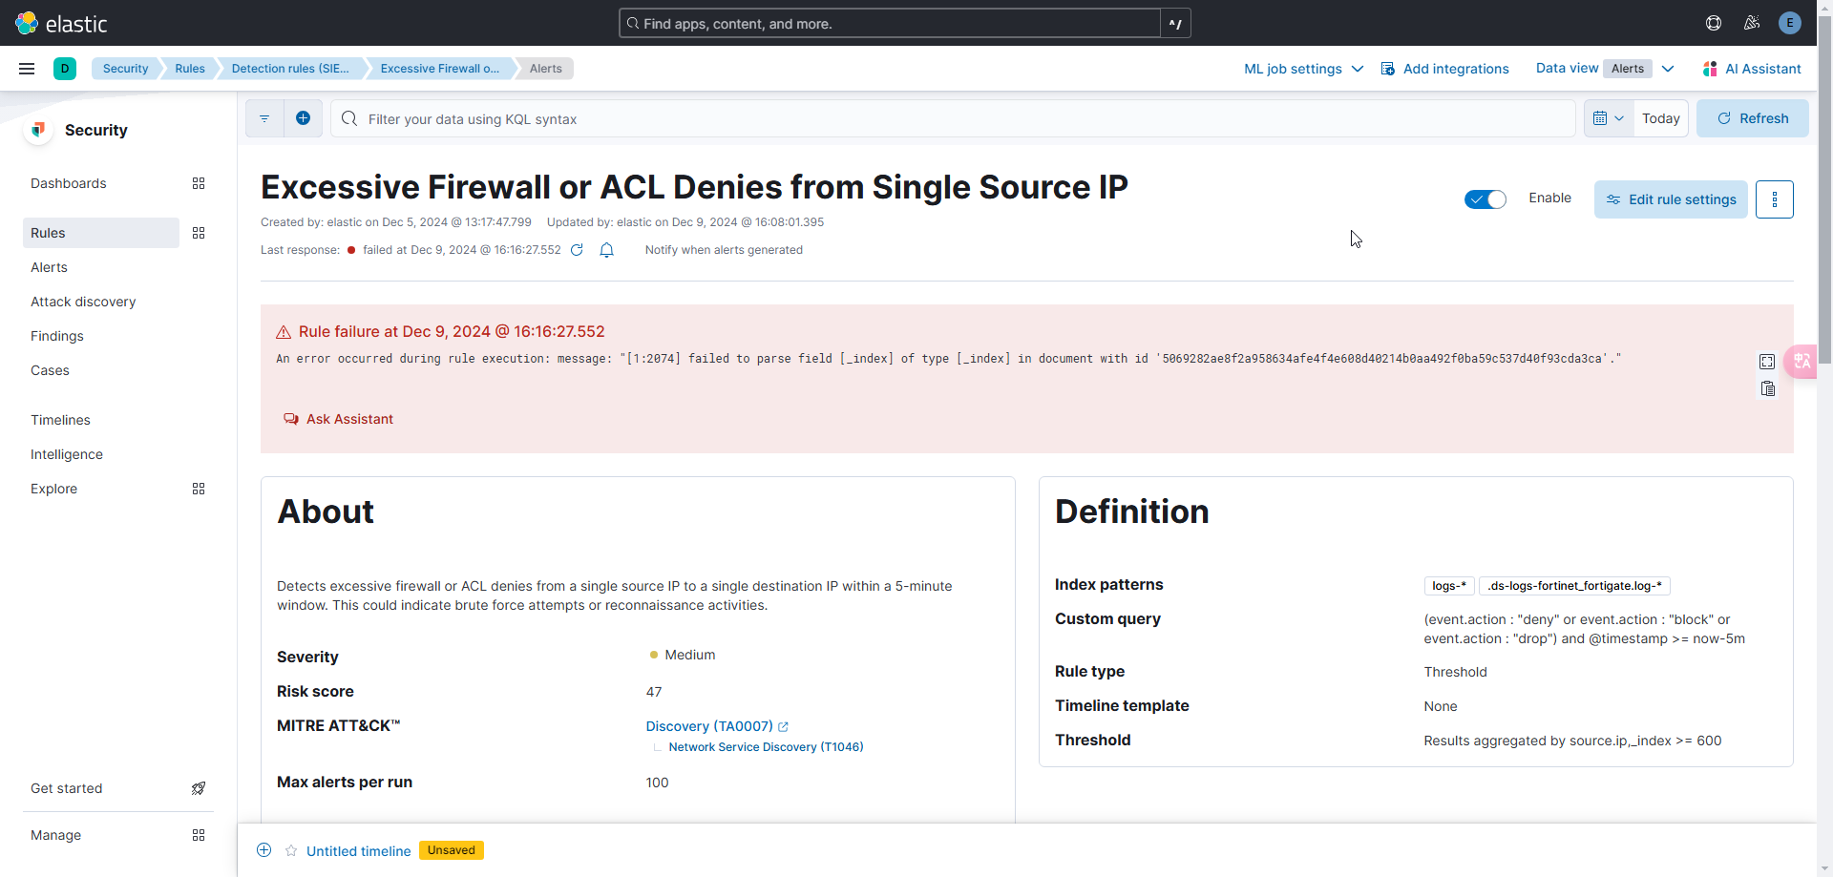Open Explore submenu grid icon
This screenshot has height=877, width=1833.
pyautogui.click(x=199, y=489)
